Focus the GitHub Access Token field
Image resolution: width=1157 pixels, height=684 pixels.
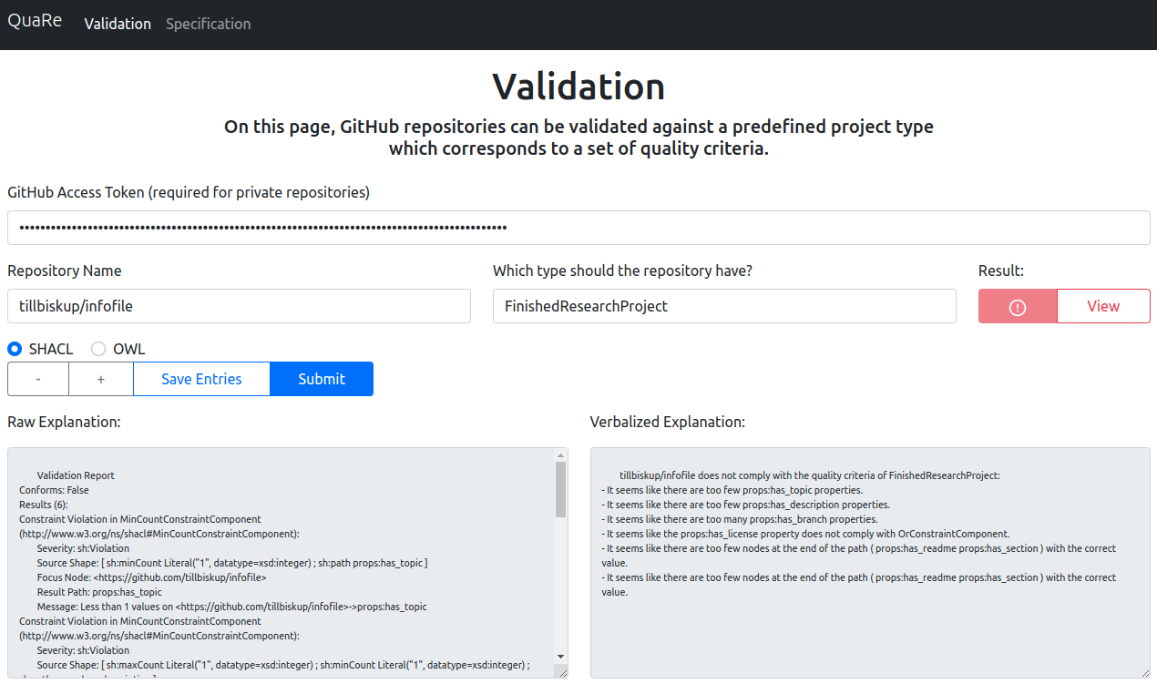pos(578,228)
